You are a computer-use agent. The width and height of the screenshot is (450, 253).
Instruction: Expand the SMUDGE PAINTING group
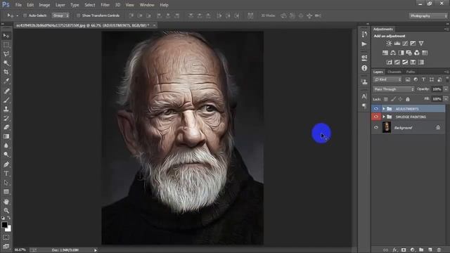(x=384, y=117)
